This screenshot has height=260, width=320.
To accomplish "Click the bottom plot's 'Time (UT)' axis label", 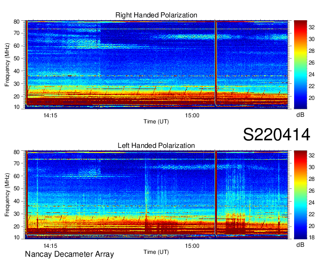I will click(x=156, y=252).
